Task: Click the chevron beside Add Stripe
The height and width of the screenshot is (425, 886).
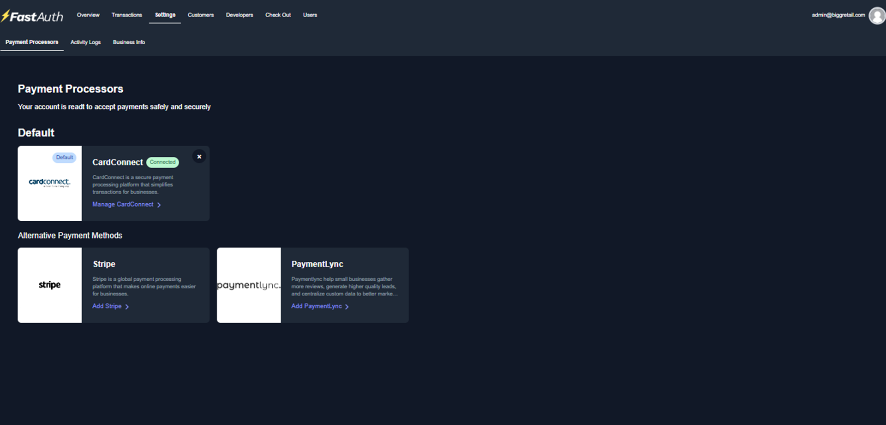Action: click(x=127, y=307)
